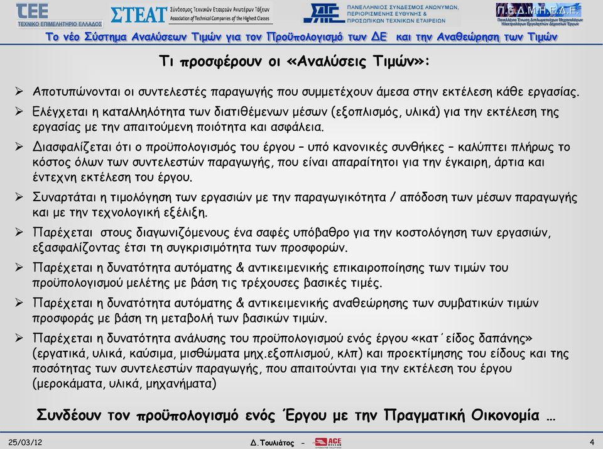Image resolution: width=603 pixels, height=449 pixels.
Task: Click the line 'έντεχνη εκτέλεση του έργου.'
Action: tap(112, 177)
